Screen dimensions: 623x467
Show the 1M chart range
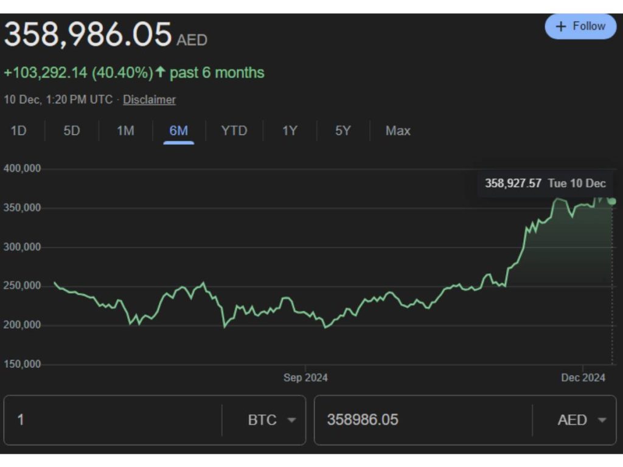coord(125,131)
